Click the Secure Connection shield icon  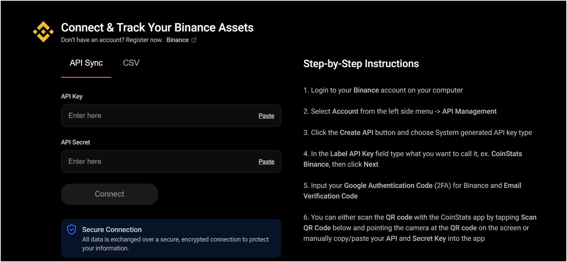(x=72, y=230)
